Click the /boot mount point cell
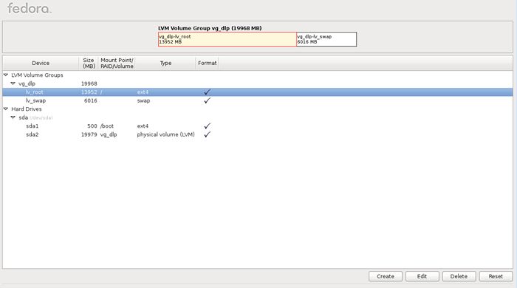 (x=107, y=126)
